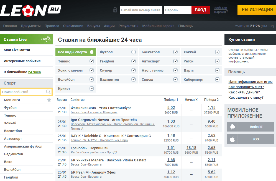Click the Apple iOS icon
Screen dimensions: 276x181
click(x=232, y=139)
